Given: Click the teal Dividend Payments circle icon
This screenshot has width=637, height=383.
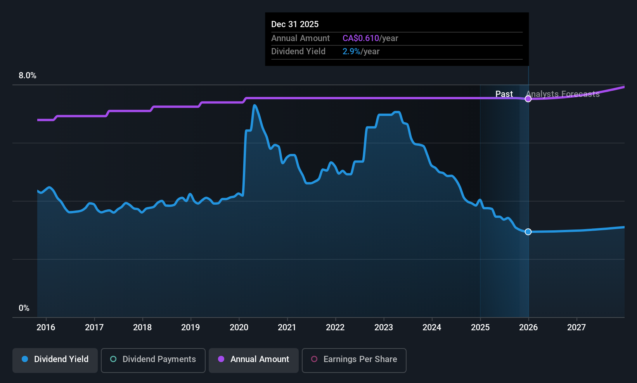Looking at the screenshot, I should (113, 360).
